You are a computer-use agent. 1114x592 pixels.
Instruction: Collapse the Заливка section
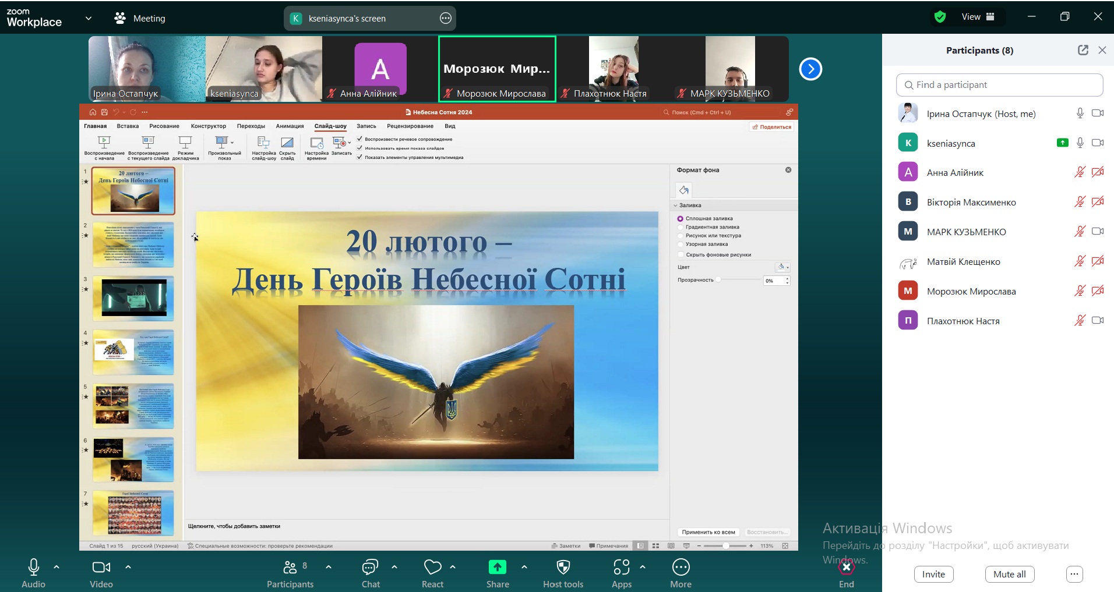pos(676,205)
